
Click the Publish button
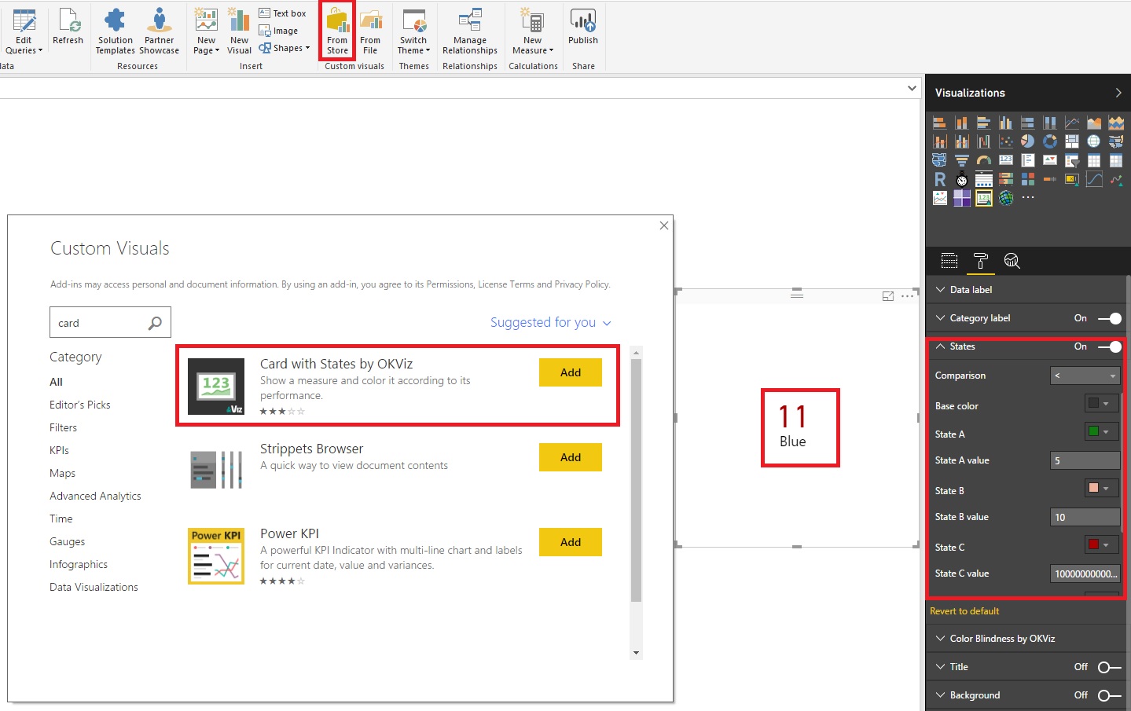[x=583, y=27]
